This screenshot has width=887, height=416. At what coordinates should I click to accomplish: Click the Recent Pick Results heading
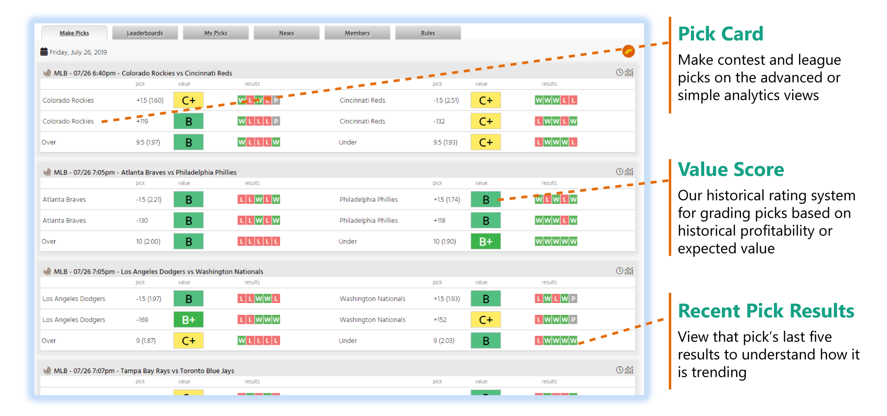[x=766, y=311]
